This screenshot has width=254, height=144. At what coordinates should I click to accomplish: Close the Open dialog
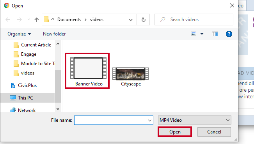232,5
